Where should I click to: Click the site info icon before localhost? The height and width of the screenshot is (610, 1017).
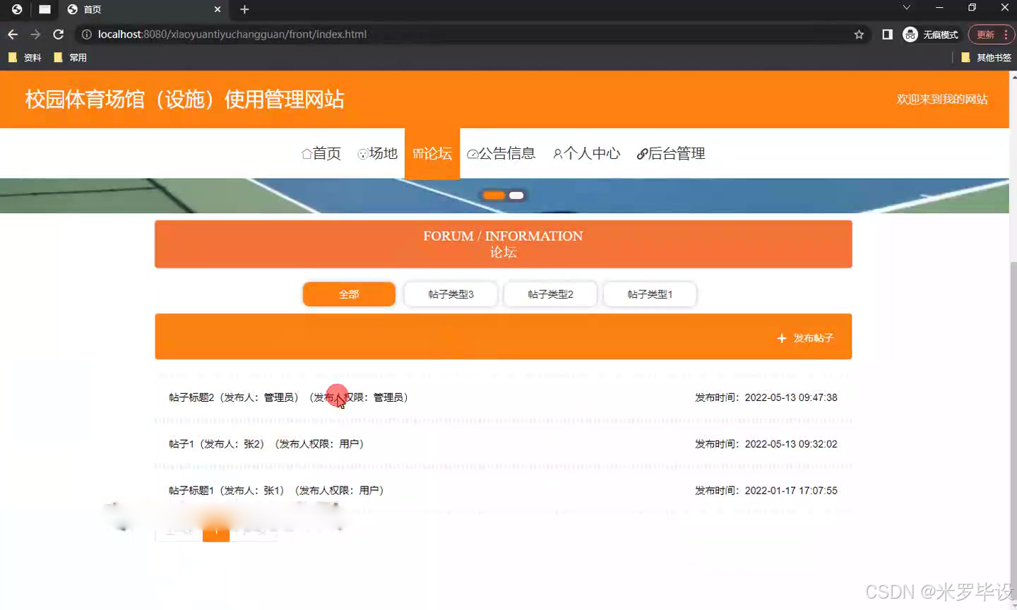(85, 34)
